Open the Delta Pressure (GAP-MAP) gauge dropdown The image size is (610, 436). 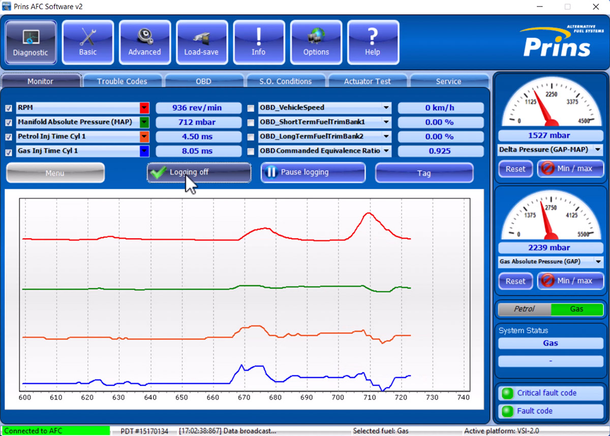(598, 150)
